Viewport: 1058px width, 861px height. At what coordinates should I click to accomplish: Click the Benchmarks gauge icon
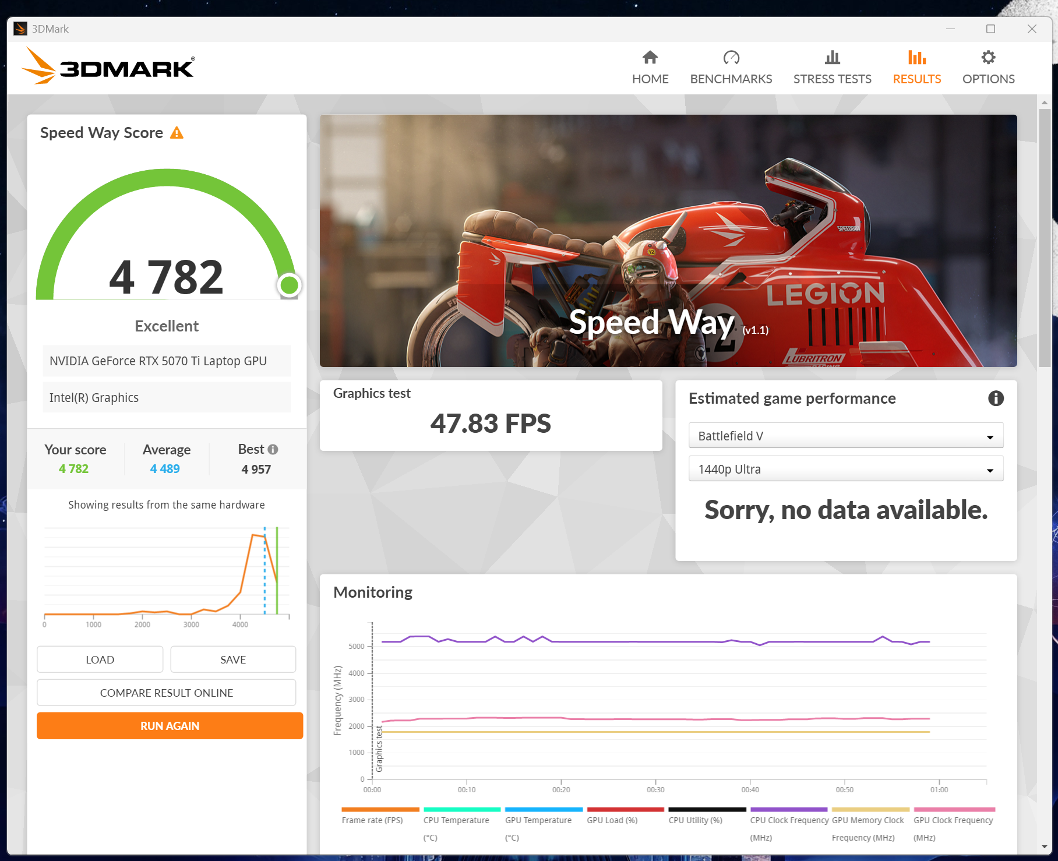pos(731,57)
